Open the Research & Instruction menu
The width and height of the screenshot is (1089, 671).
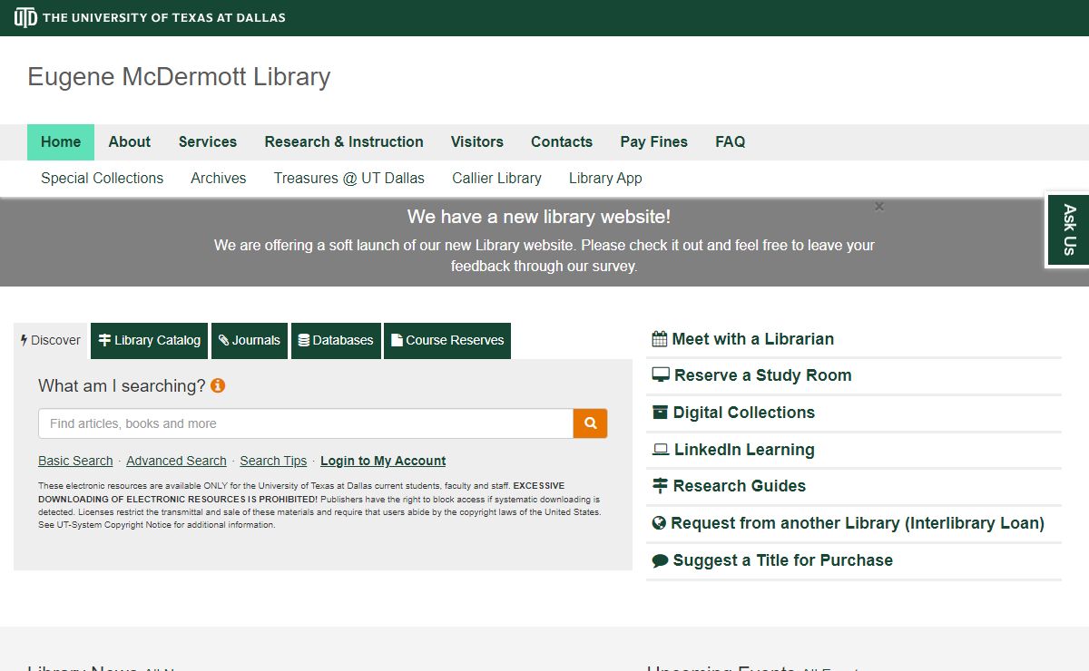344,142
